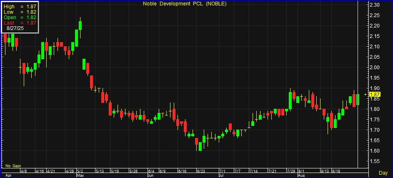The image size is (393, 178).
Task: Click the 6/9 date axis label
Action: [162, 171]
